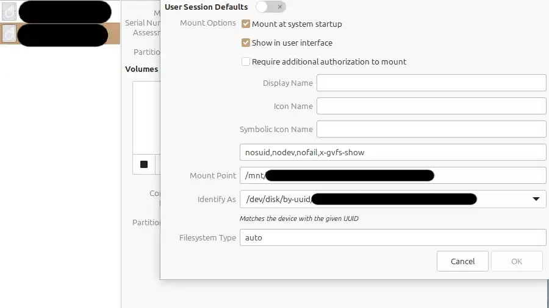549x308 pixels.
Task: Focus the Icon Name text field
Action: pyautogui.click(x=431, y=106)
